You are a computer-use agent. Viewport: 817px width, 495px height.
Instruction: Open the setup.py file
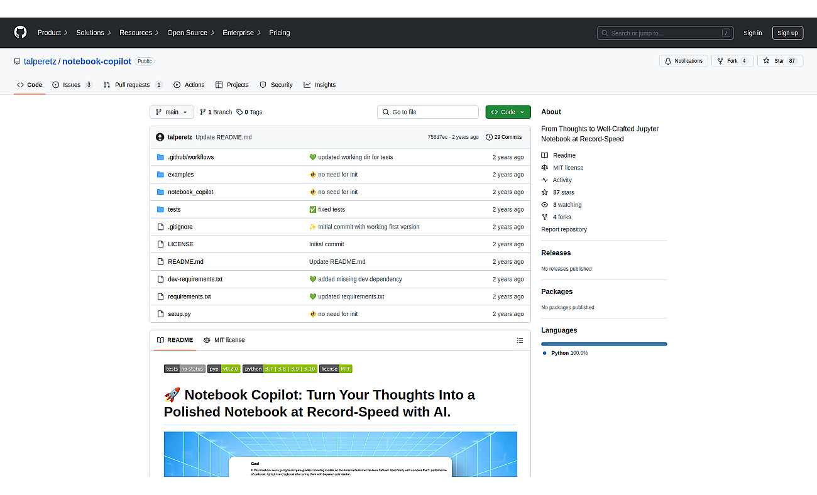pyautogui.click(x=179, y=314)
